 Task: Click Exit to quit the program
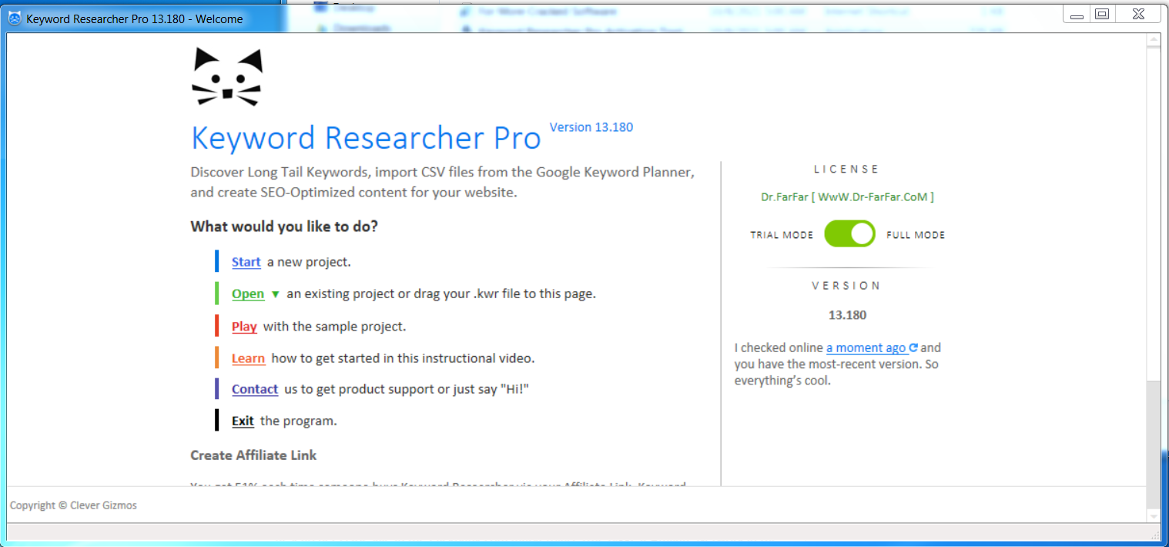(x=243, y=421)
